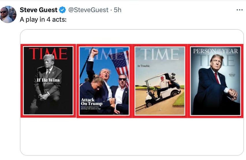Select the "A play in 4 acts:" text
Viewport: 246px width, 160px height.
point(43,20)
